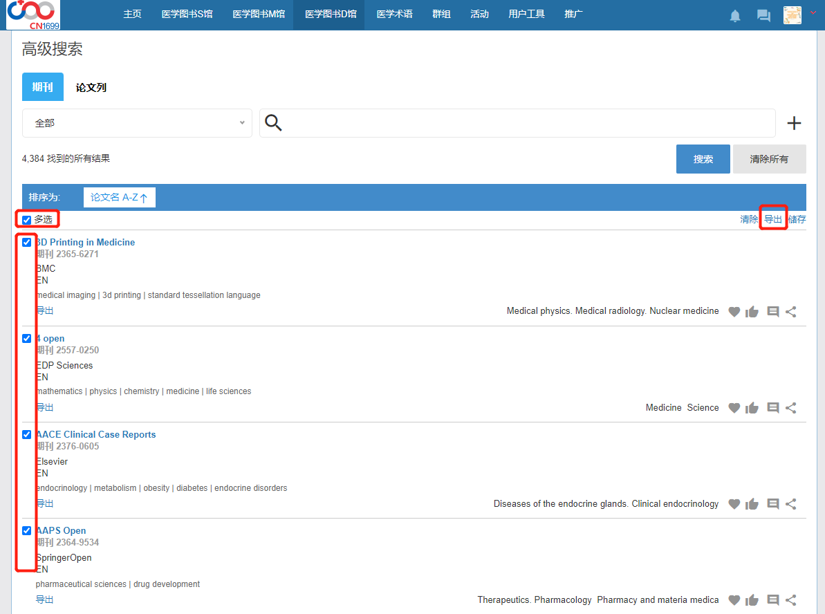Comment on AACE Clinical Case Reports

(773, 504)
